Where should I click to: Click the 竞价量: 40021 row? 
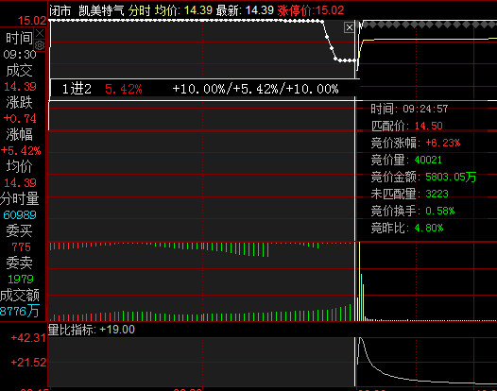(406, 160)
